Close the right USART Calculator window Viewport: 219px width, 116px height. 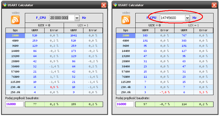(214, 5)
